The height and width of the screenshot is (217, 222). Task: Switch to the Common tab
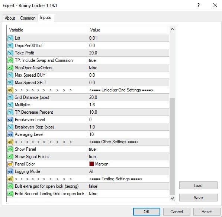(x=28, y=18)
